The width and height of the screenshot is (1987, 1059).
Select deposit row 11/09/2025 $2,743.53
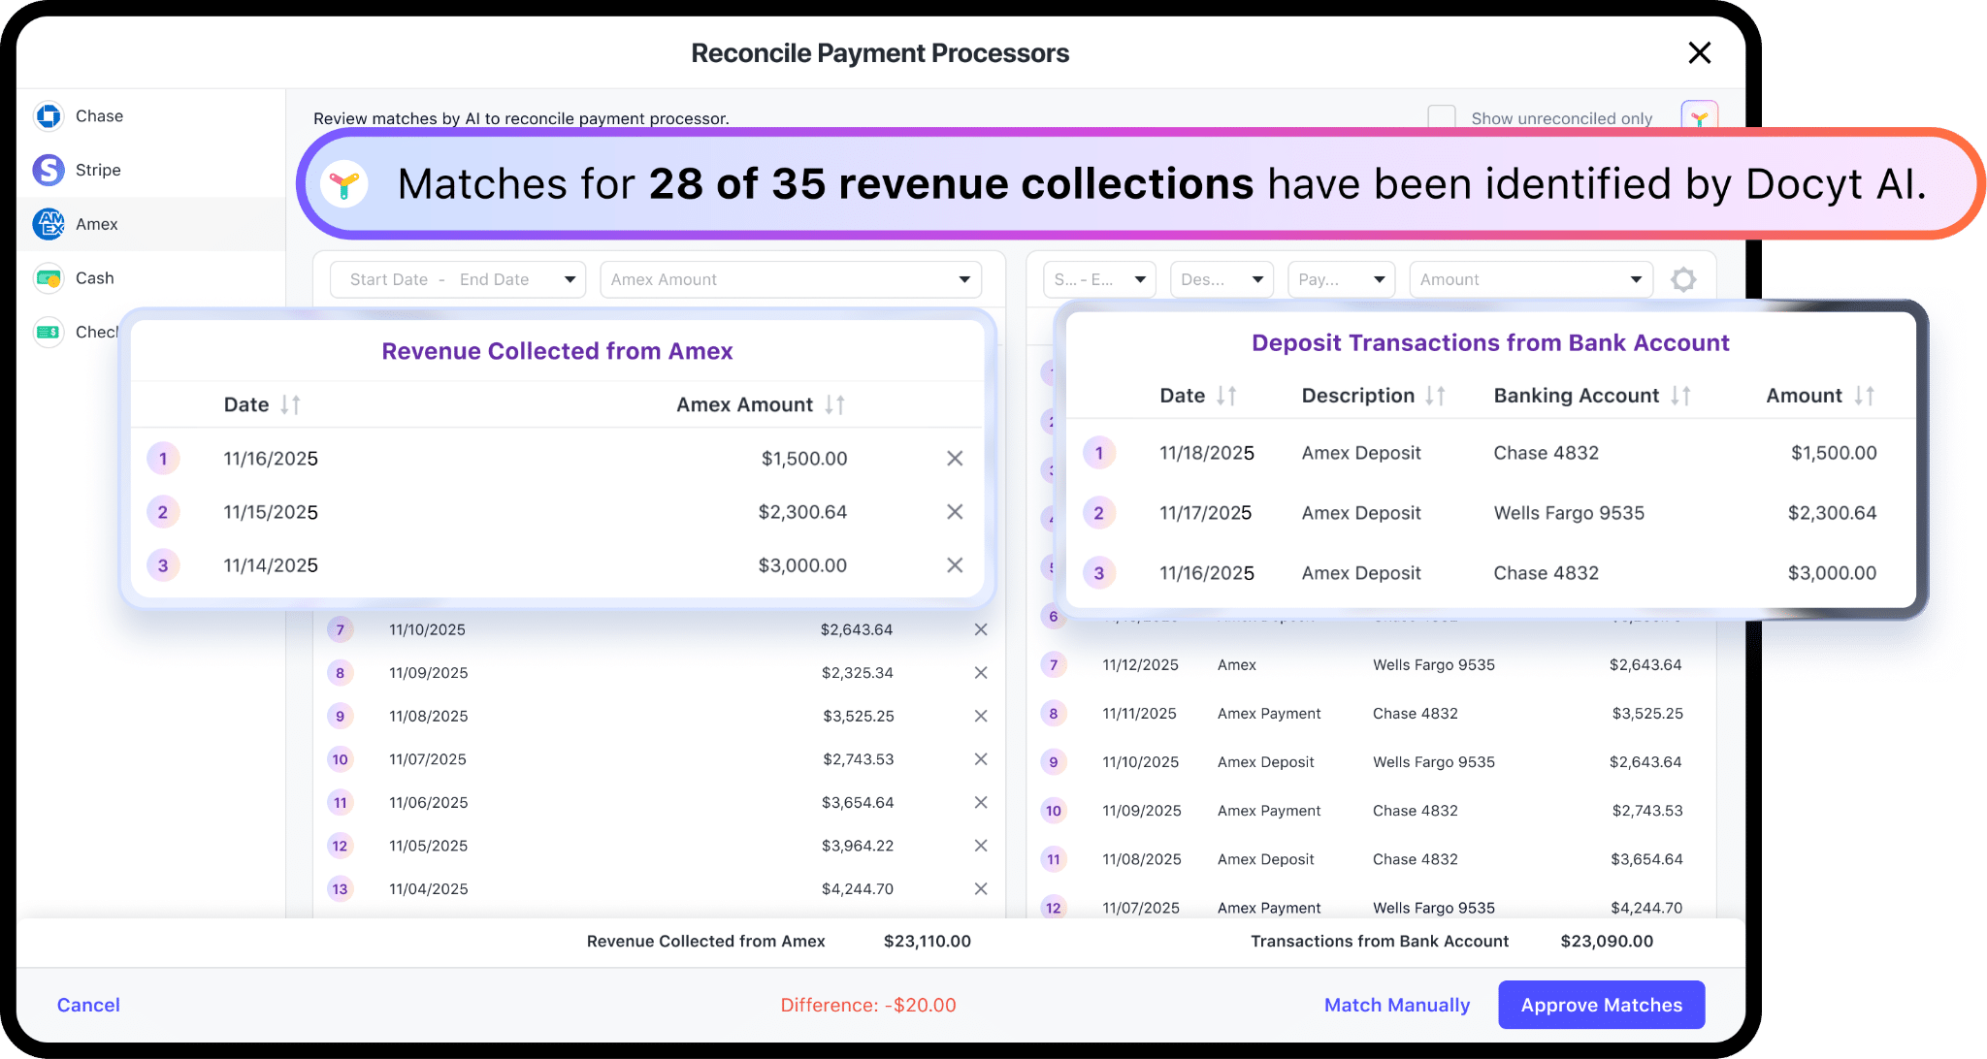pyautogui.click(x=1372, y=811)
